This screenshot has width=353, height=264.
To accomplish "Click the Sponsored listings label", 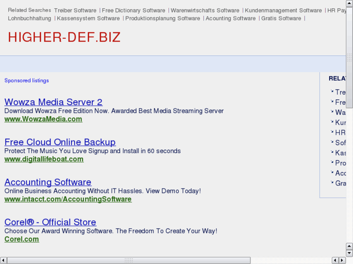I will point(27,80).
